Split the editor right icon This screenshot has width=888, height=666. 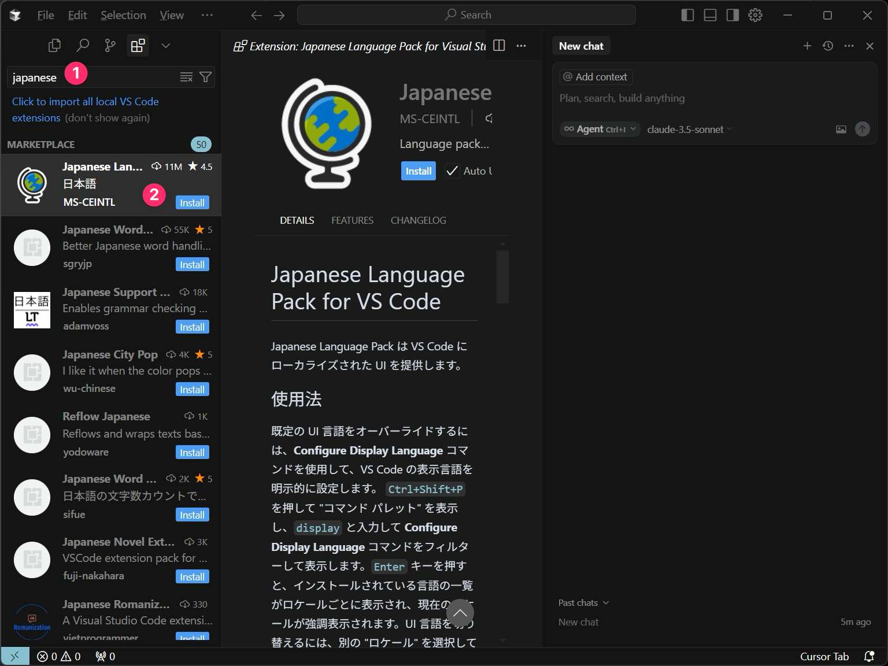[x=499, y=46]
